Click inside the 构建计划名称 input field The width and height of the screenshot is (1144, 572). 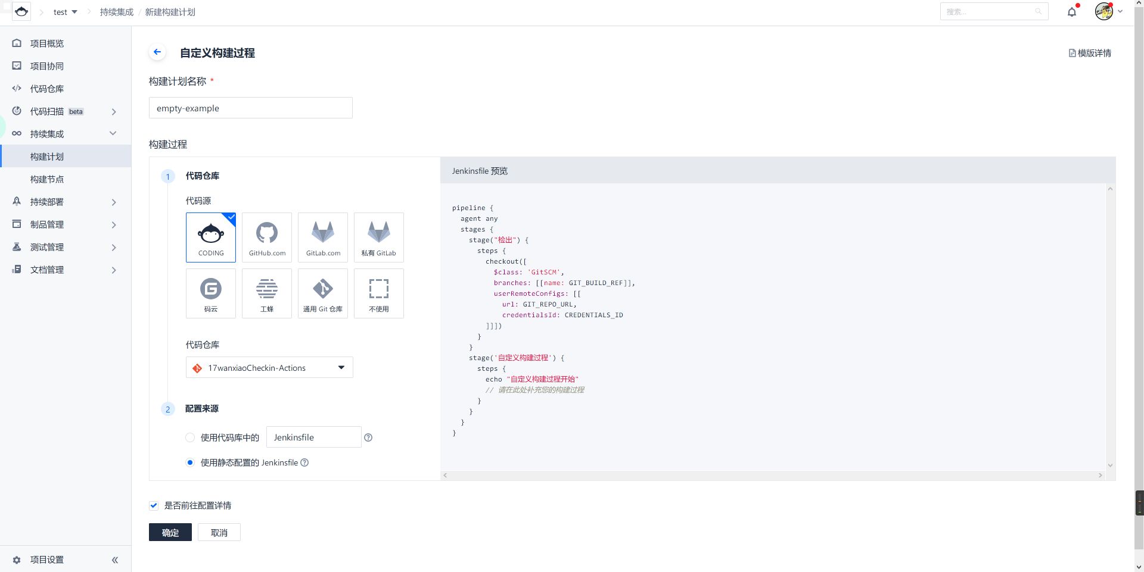pos(250,108)
